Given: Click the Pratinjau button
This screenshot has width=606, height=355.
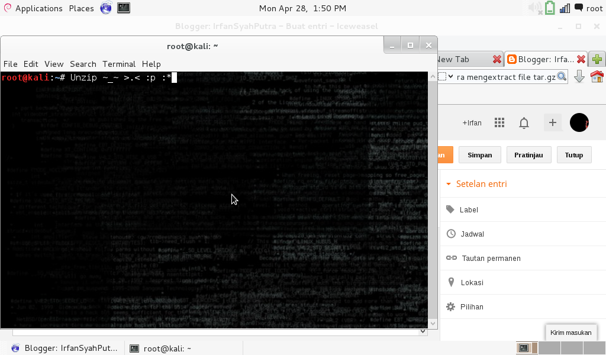Looking at the screenshot, I should (528, 154).
